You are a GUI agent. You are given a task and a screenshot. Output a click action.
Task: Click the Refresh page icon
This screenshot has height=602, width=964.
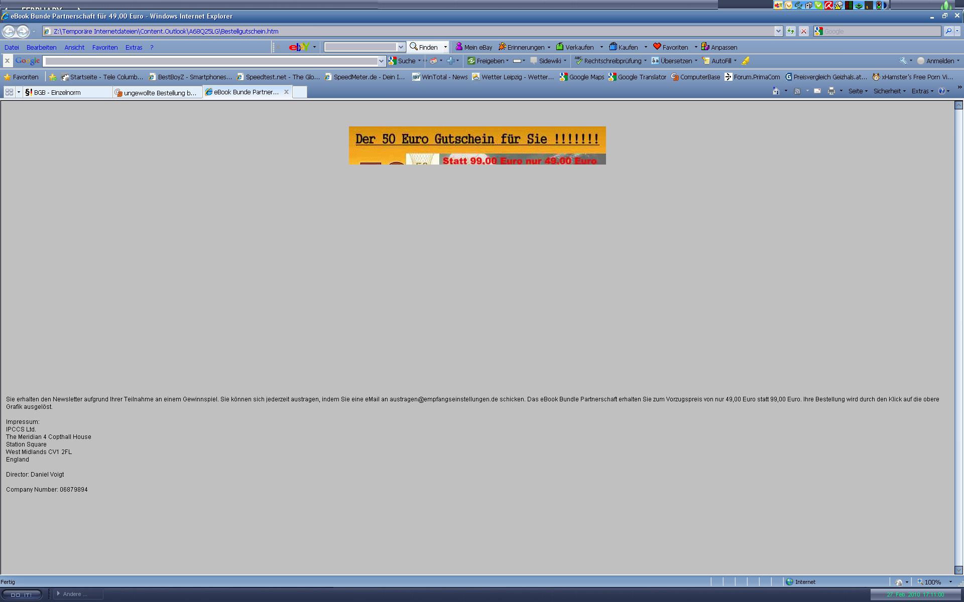pos(791,31)
